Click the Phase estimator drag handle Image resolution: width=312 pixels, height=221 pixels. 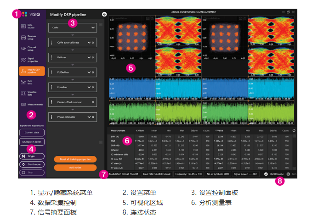coord(52,117)
